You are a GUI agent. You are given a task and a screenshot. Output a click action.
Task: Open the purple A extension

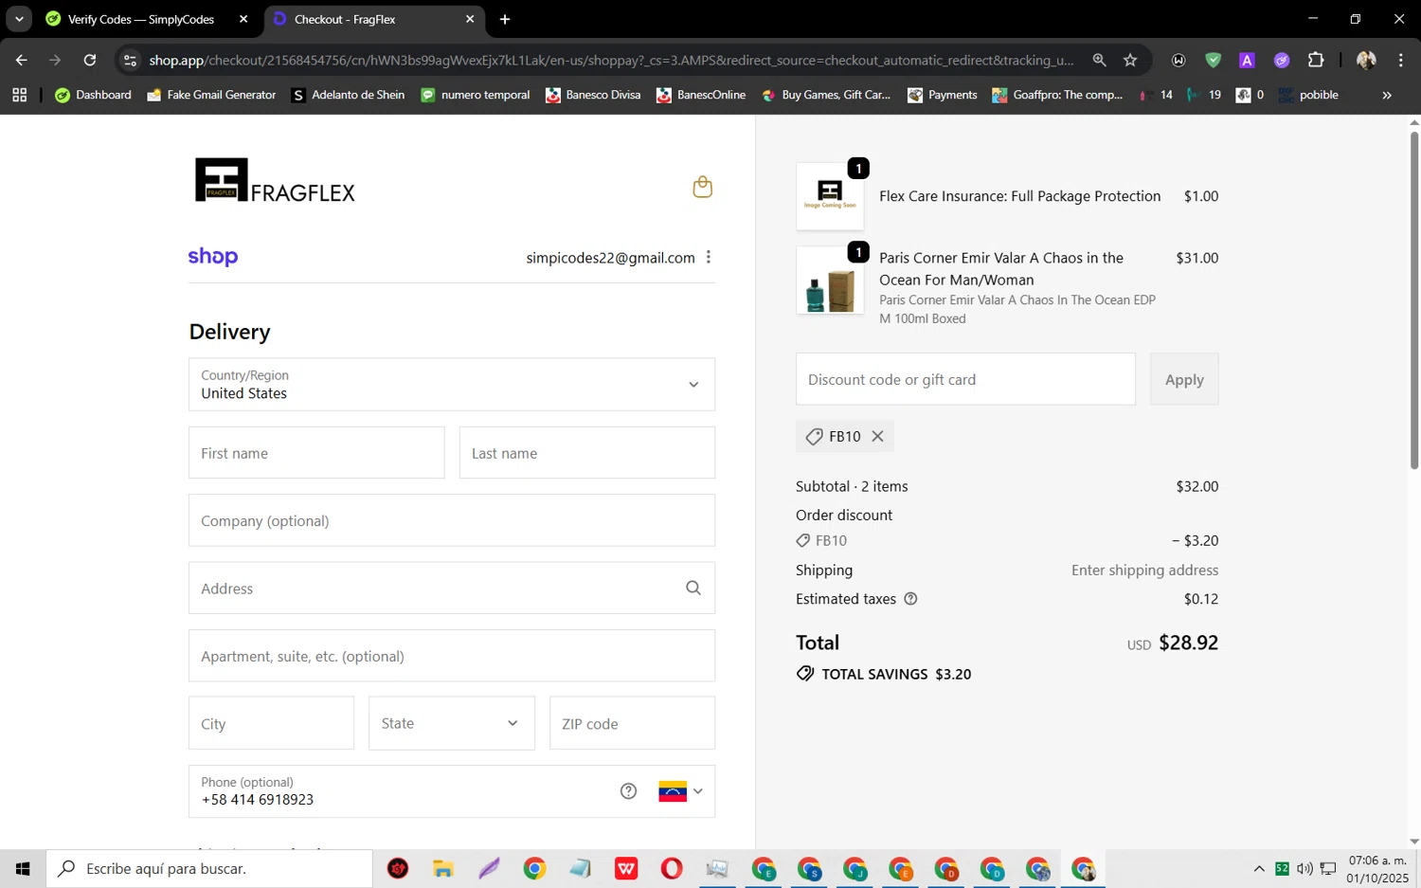1247,60
